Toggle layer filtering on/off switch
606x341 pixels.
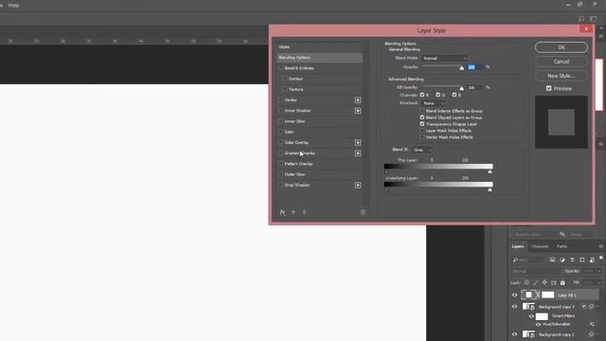coord(601,259)
